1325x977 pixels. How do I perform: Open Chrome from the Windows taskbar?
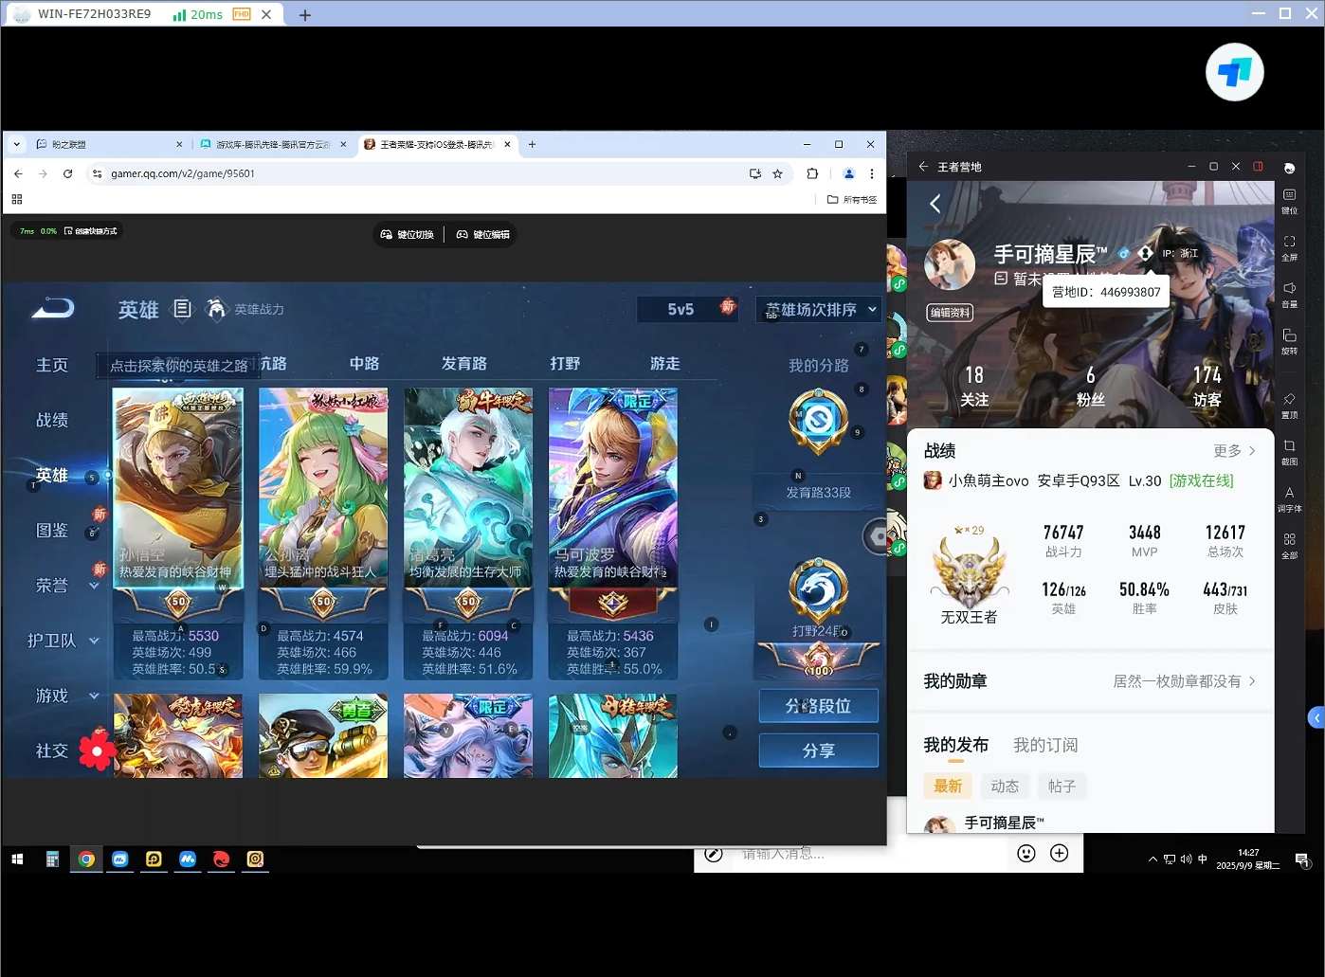point(86,859)
